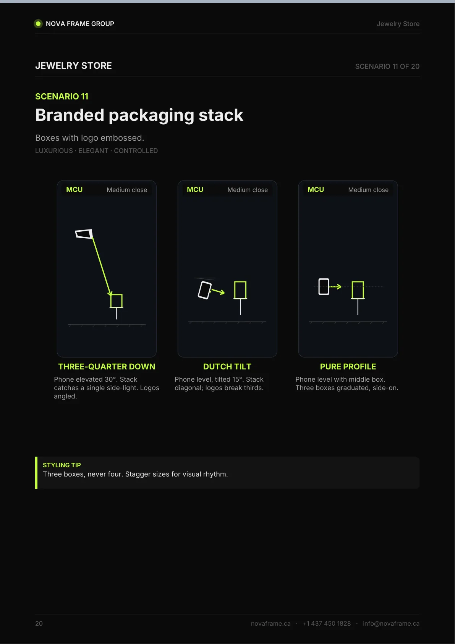Click the MCU label on the first card

[x=74, y=190]
